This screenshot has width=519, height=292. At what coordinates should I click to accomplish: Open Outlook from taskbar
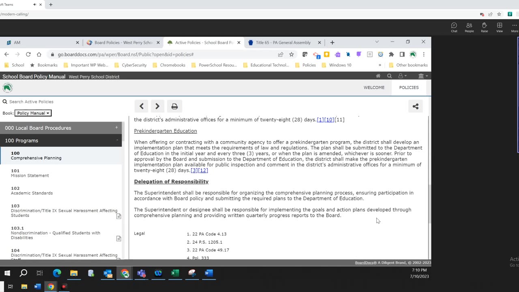tap(107, 273)
